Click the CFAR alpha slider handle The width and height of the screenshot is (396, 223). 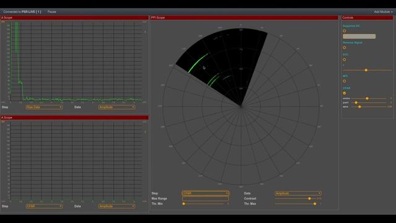(359, 107)
